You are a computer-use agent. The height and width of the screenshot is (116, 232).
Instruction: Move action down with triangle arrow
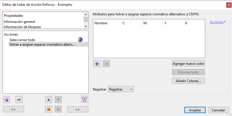point(58,100)
